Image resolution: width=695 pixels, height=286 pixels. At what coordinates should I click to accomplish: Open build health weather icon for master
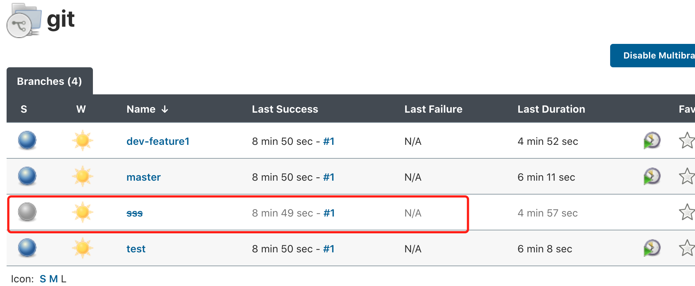pyautogui.click(x=82, y=176)
